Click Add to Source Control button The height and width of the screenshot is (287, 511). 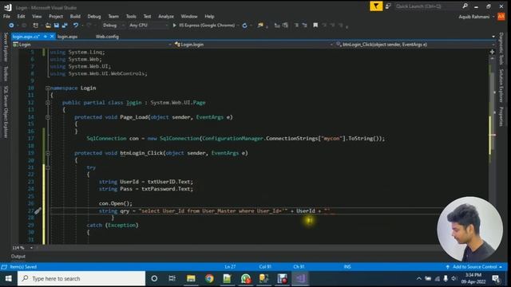473,267
